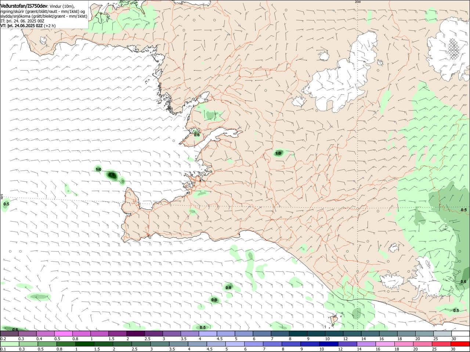Click the snow legend swatch between 18 and 20
Image resolution: width=470 pixels, height=352 pixels.
coord(406,334)
